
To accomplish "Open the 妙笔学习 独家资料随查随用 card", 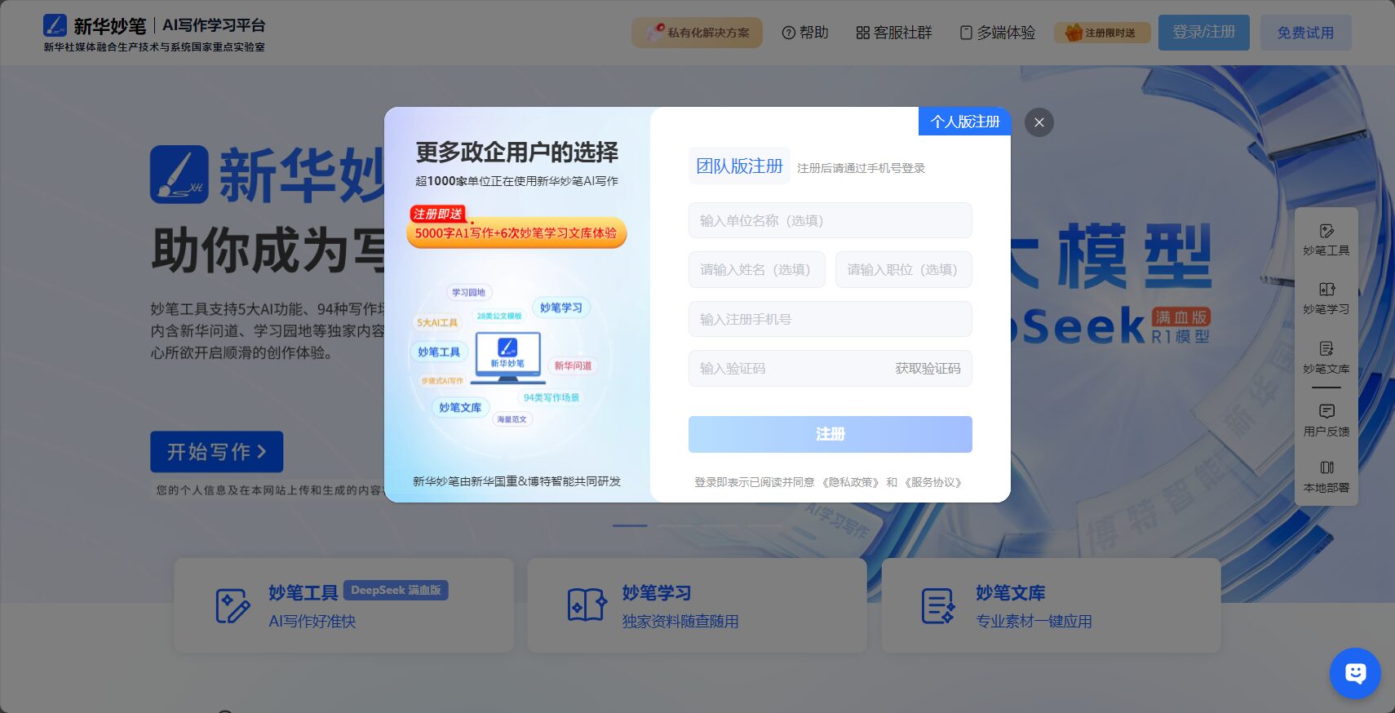I will pyautogui.click(x=697, y=605).
